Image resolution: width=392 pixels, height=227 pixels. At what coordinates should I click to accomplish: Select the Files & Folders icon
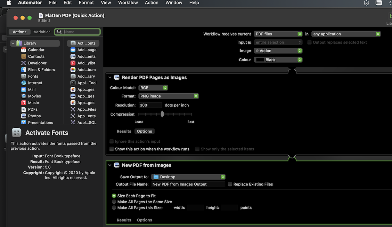[x=24, y=70]
